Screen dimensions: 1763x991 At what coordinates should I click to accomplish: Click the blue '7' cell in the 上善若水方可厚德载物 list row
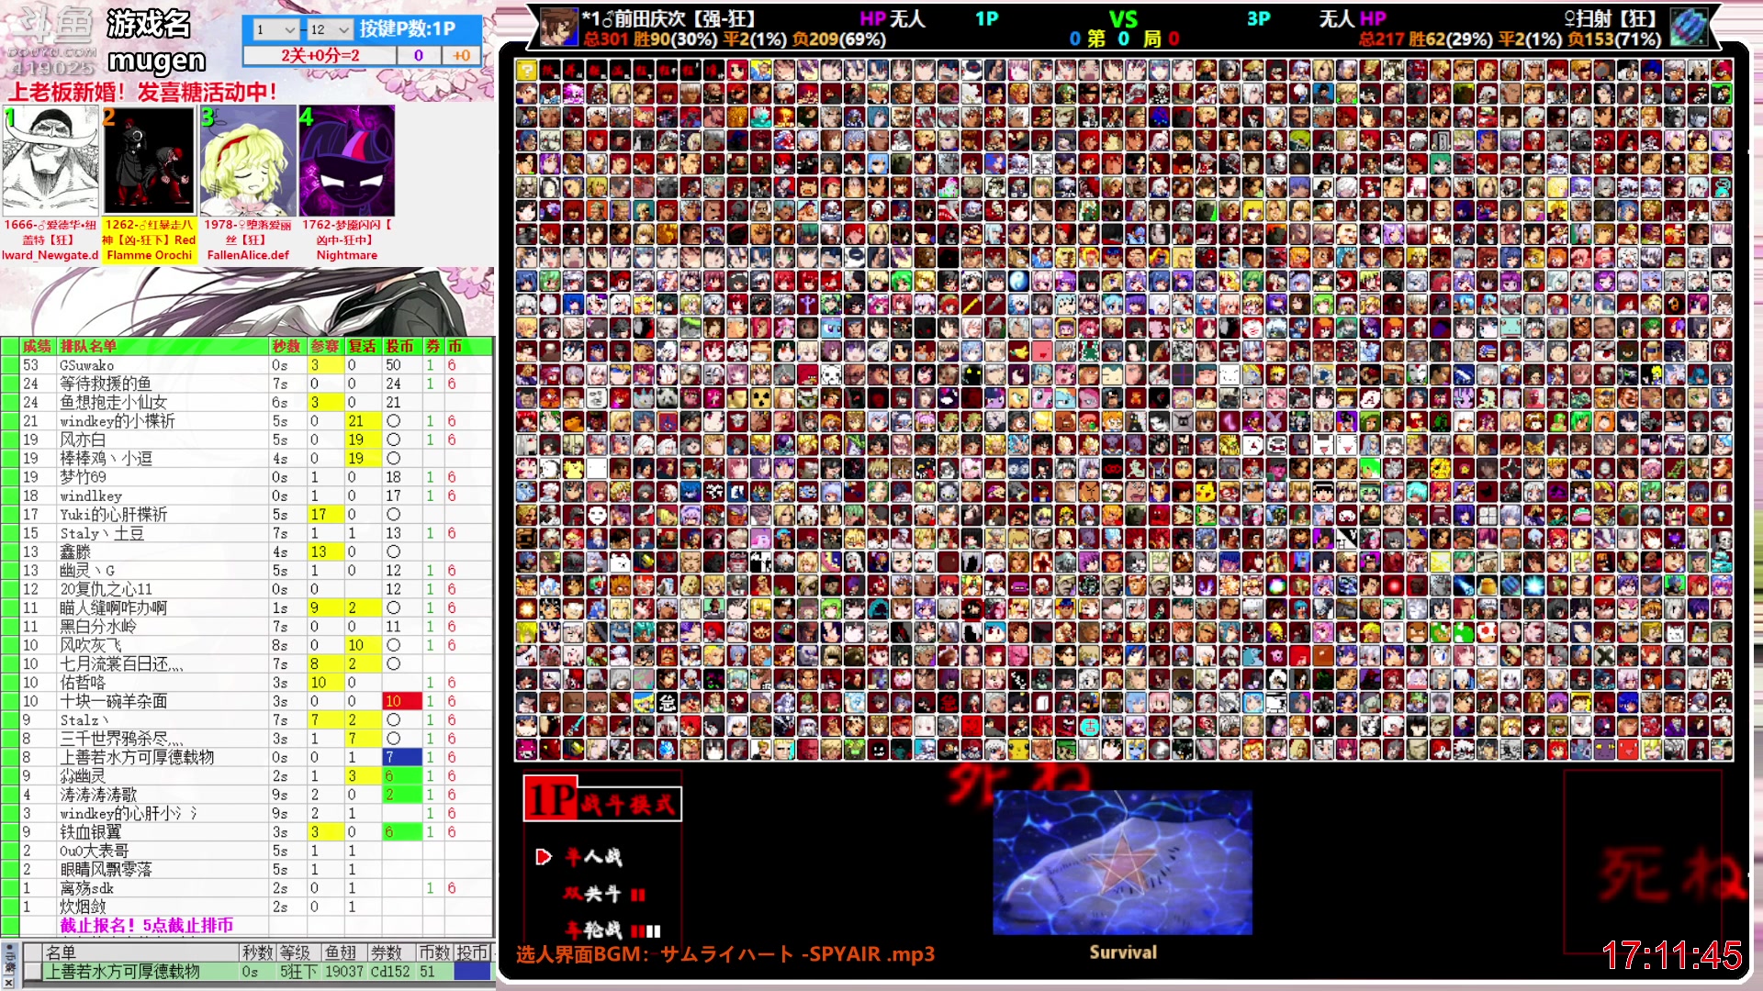[401, 757]
